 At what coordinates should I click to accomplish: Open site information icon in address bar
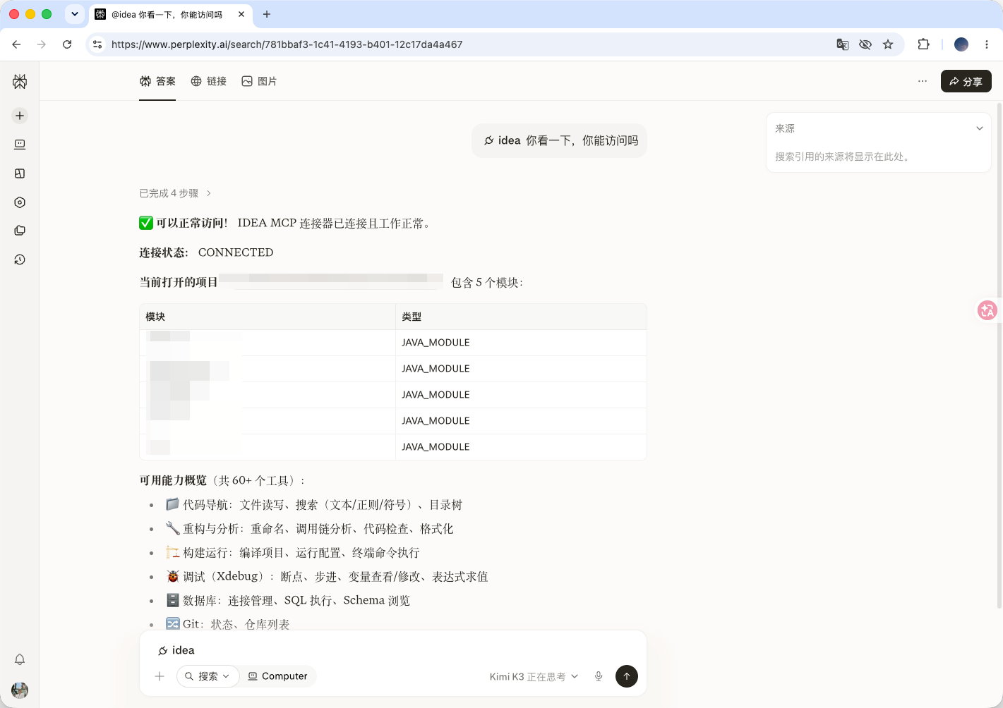coord(97,44)
